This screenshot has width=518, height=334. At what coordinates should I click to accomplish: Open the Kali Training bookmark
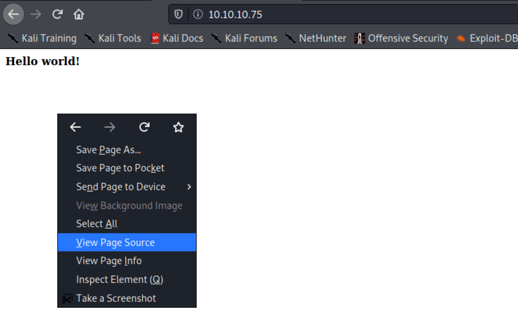[x=43, y=38]
